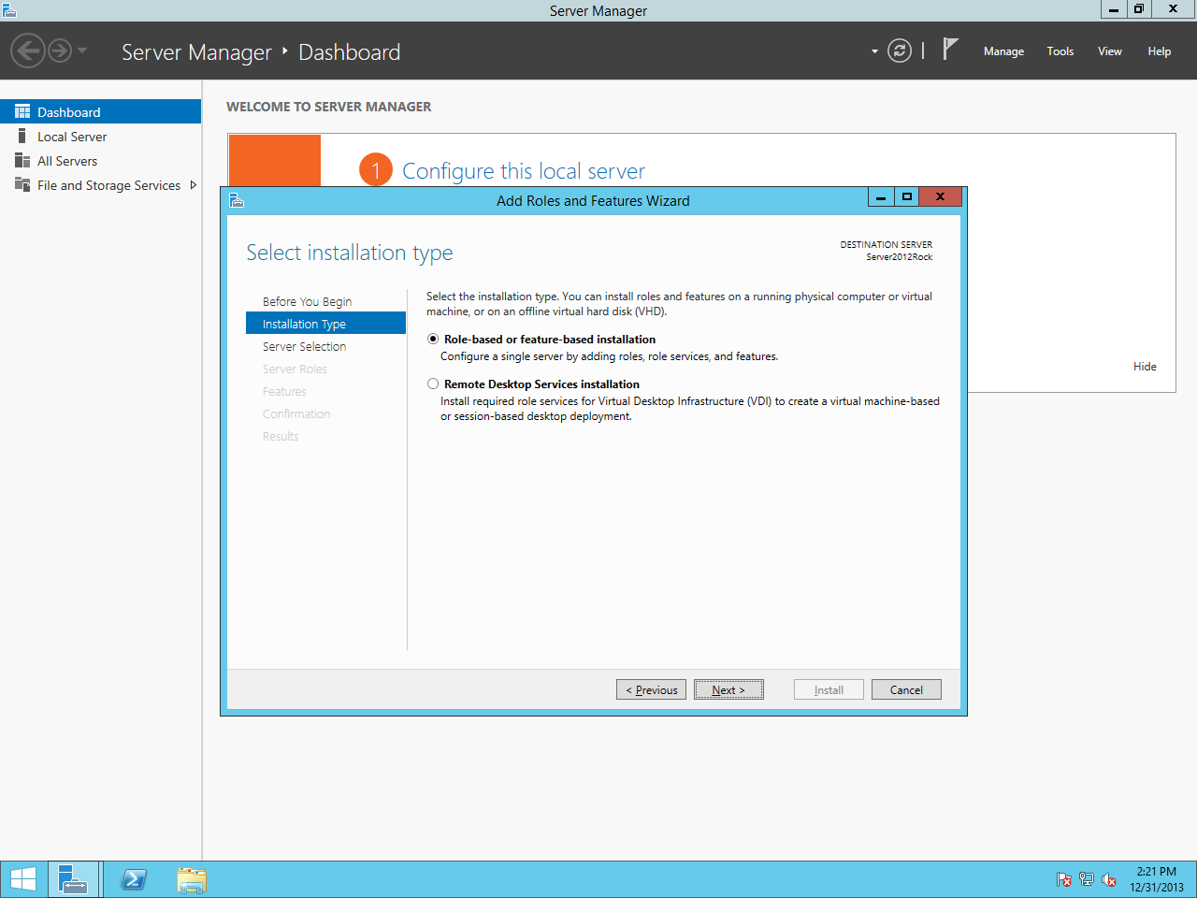Click the network tray icon
Viewport: 1197px width, 898px height.
[1087, 879]
